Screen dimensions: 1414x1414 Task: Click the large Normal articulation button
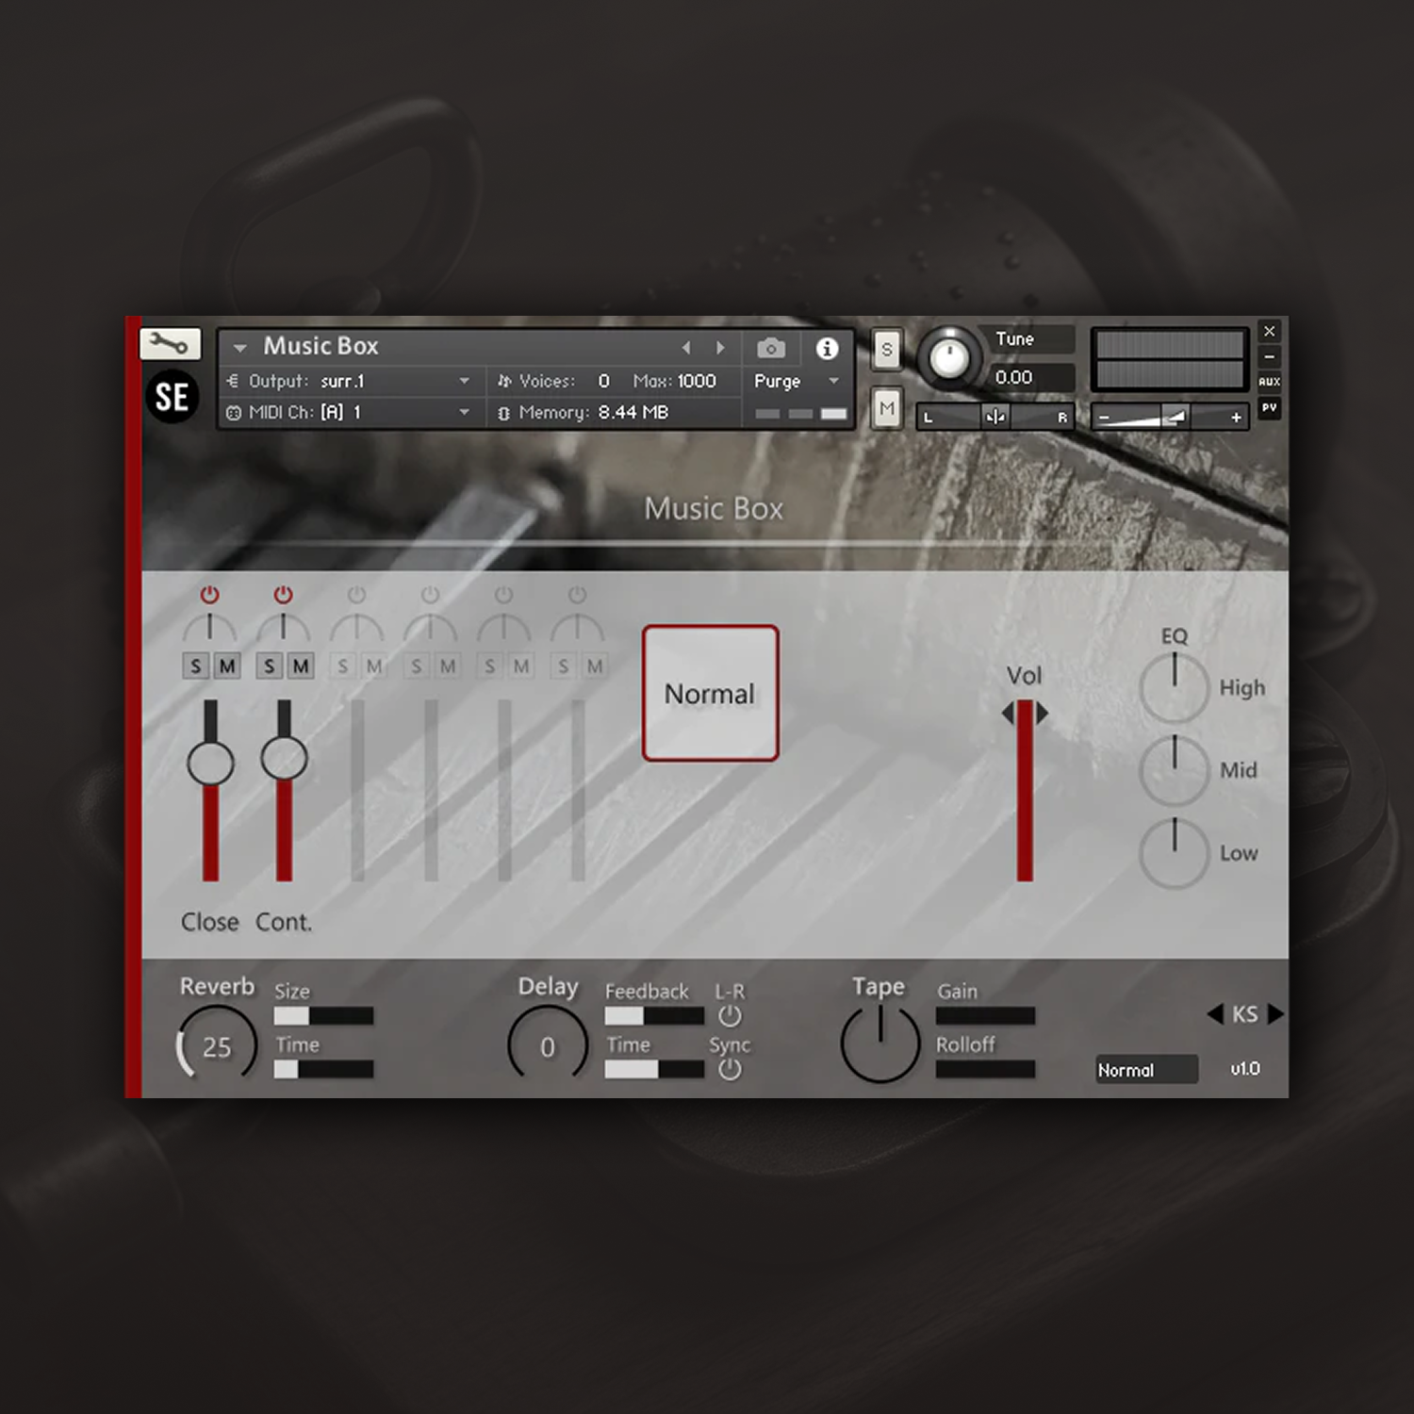point(710,693)
